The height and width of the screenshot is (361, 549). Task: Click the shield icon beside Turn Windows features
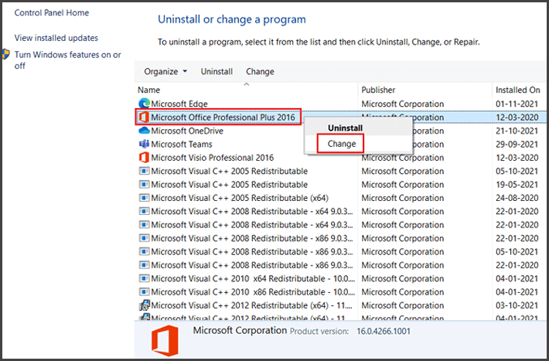click(x=5, y=55)
